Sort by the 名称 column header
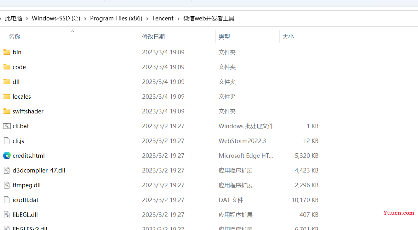418x230 pixels. pyautogui.click(x=14, y=37)
